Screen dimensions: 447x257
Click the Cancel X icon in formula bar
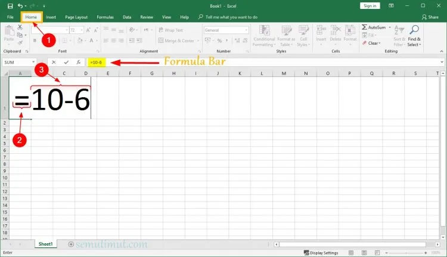click(54, 62)
